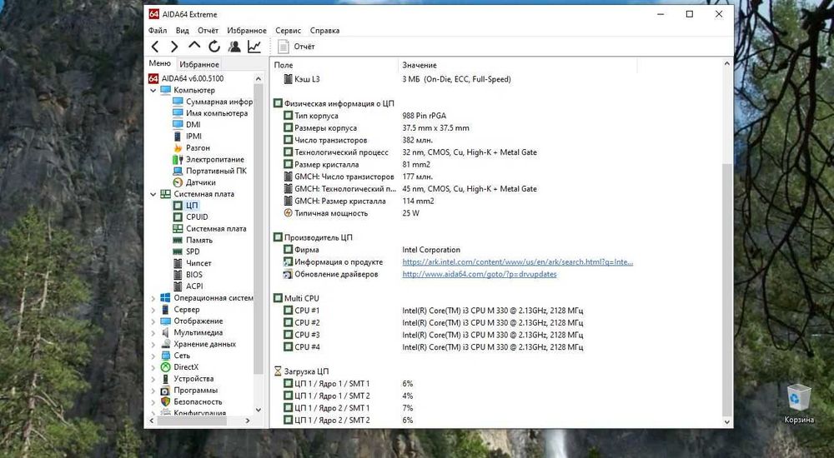Select the BIOS icon in tree
The height and width of the screenshot is (458, 834).
(178, 275)
